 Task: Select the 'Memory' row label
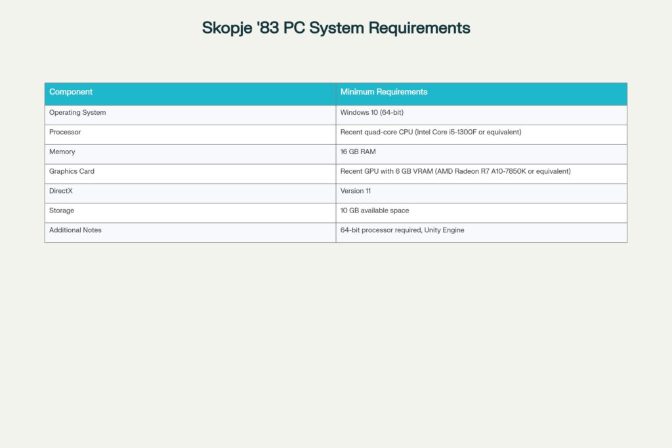62,152
